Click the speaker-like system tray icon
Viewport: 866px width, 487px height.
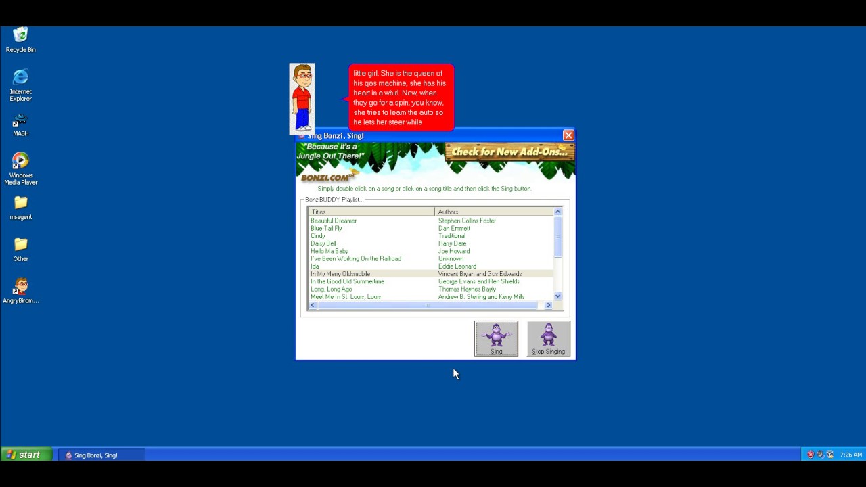[820, 455]
